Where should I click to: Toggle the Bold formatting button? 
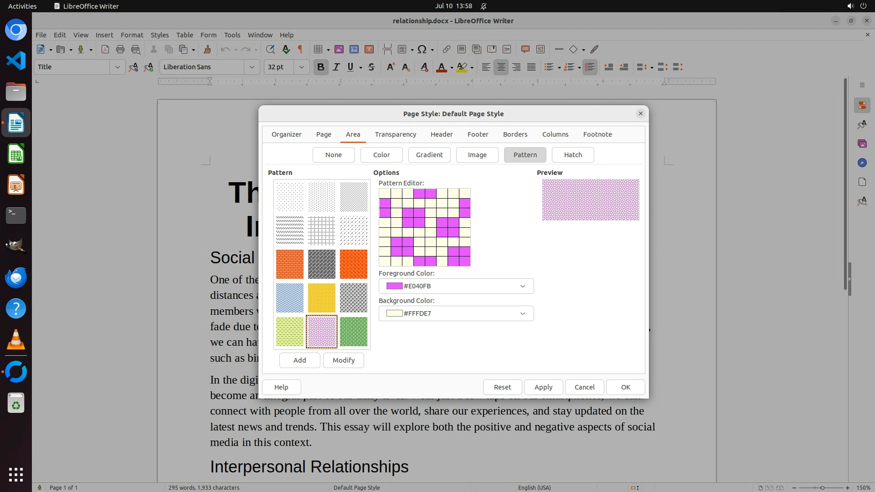(x=320, y=67)
